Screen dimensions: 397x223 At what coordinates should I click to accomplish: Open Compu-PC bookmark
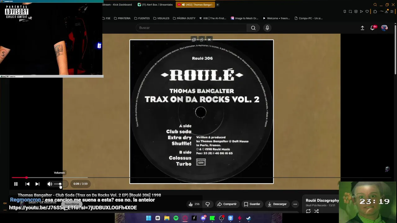coord(309,18)
